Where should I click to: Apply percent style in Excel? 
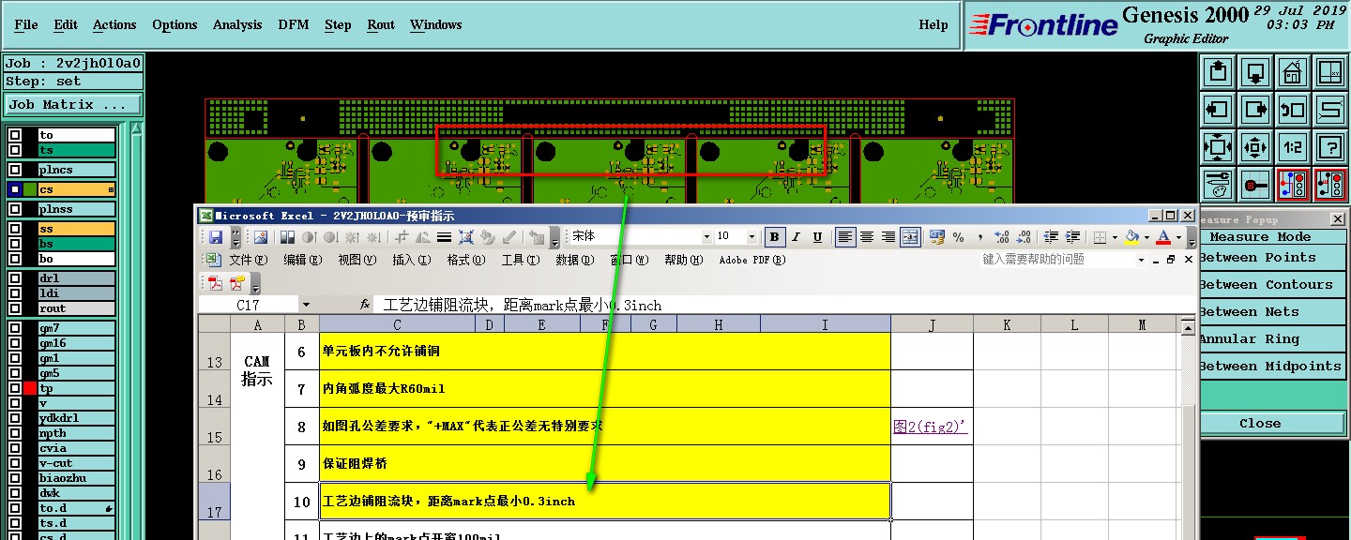click(x=958, y=237)
